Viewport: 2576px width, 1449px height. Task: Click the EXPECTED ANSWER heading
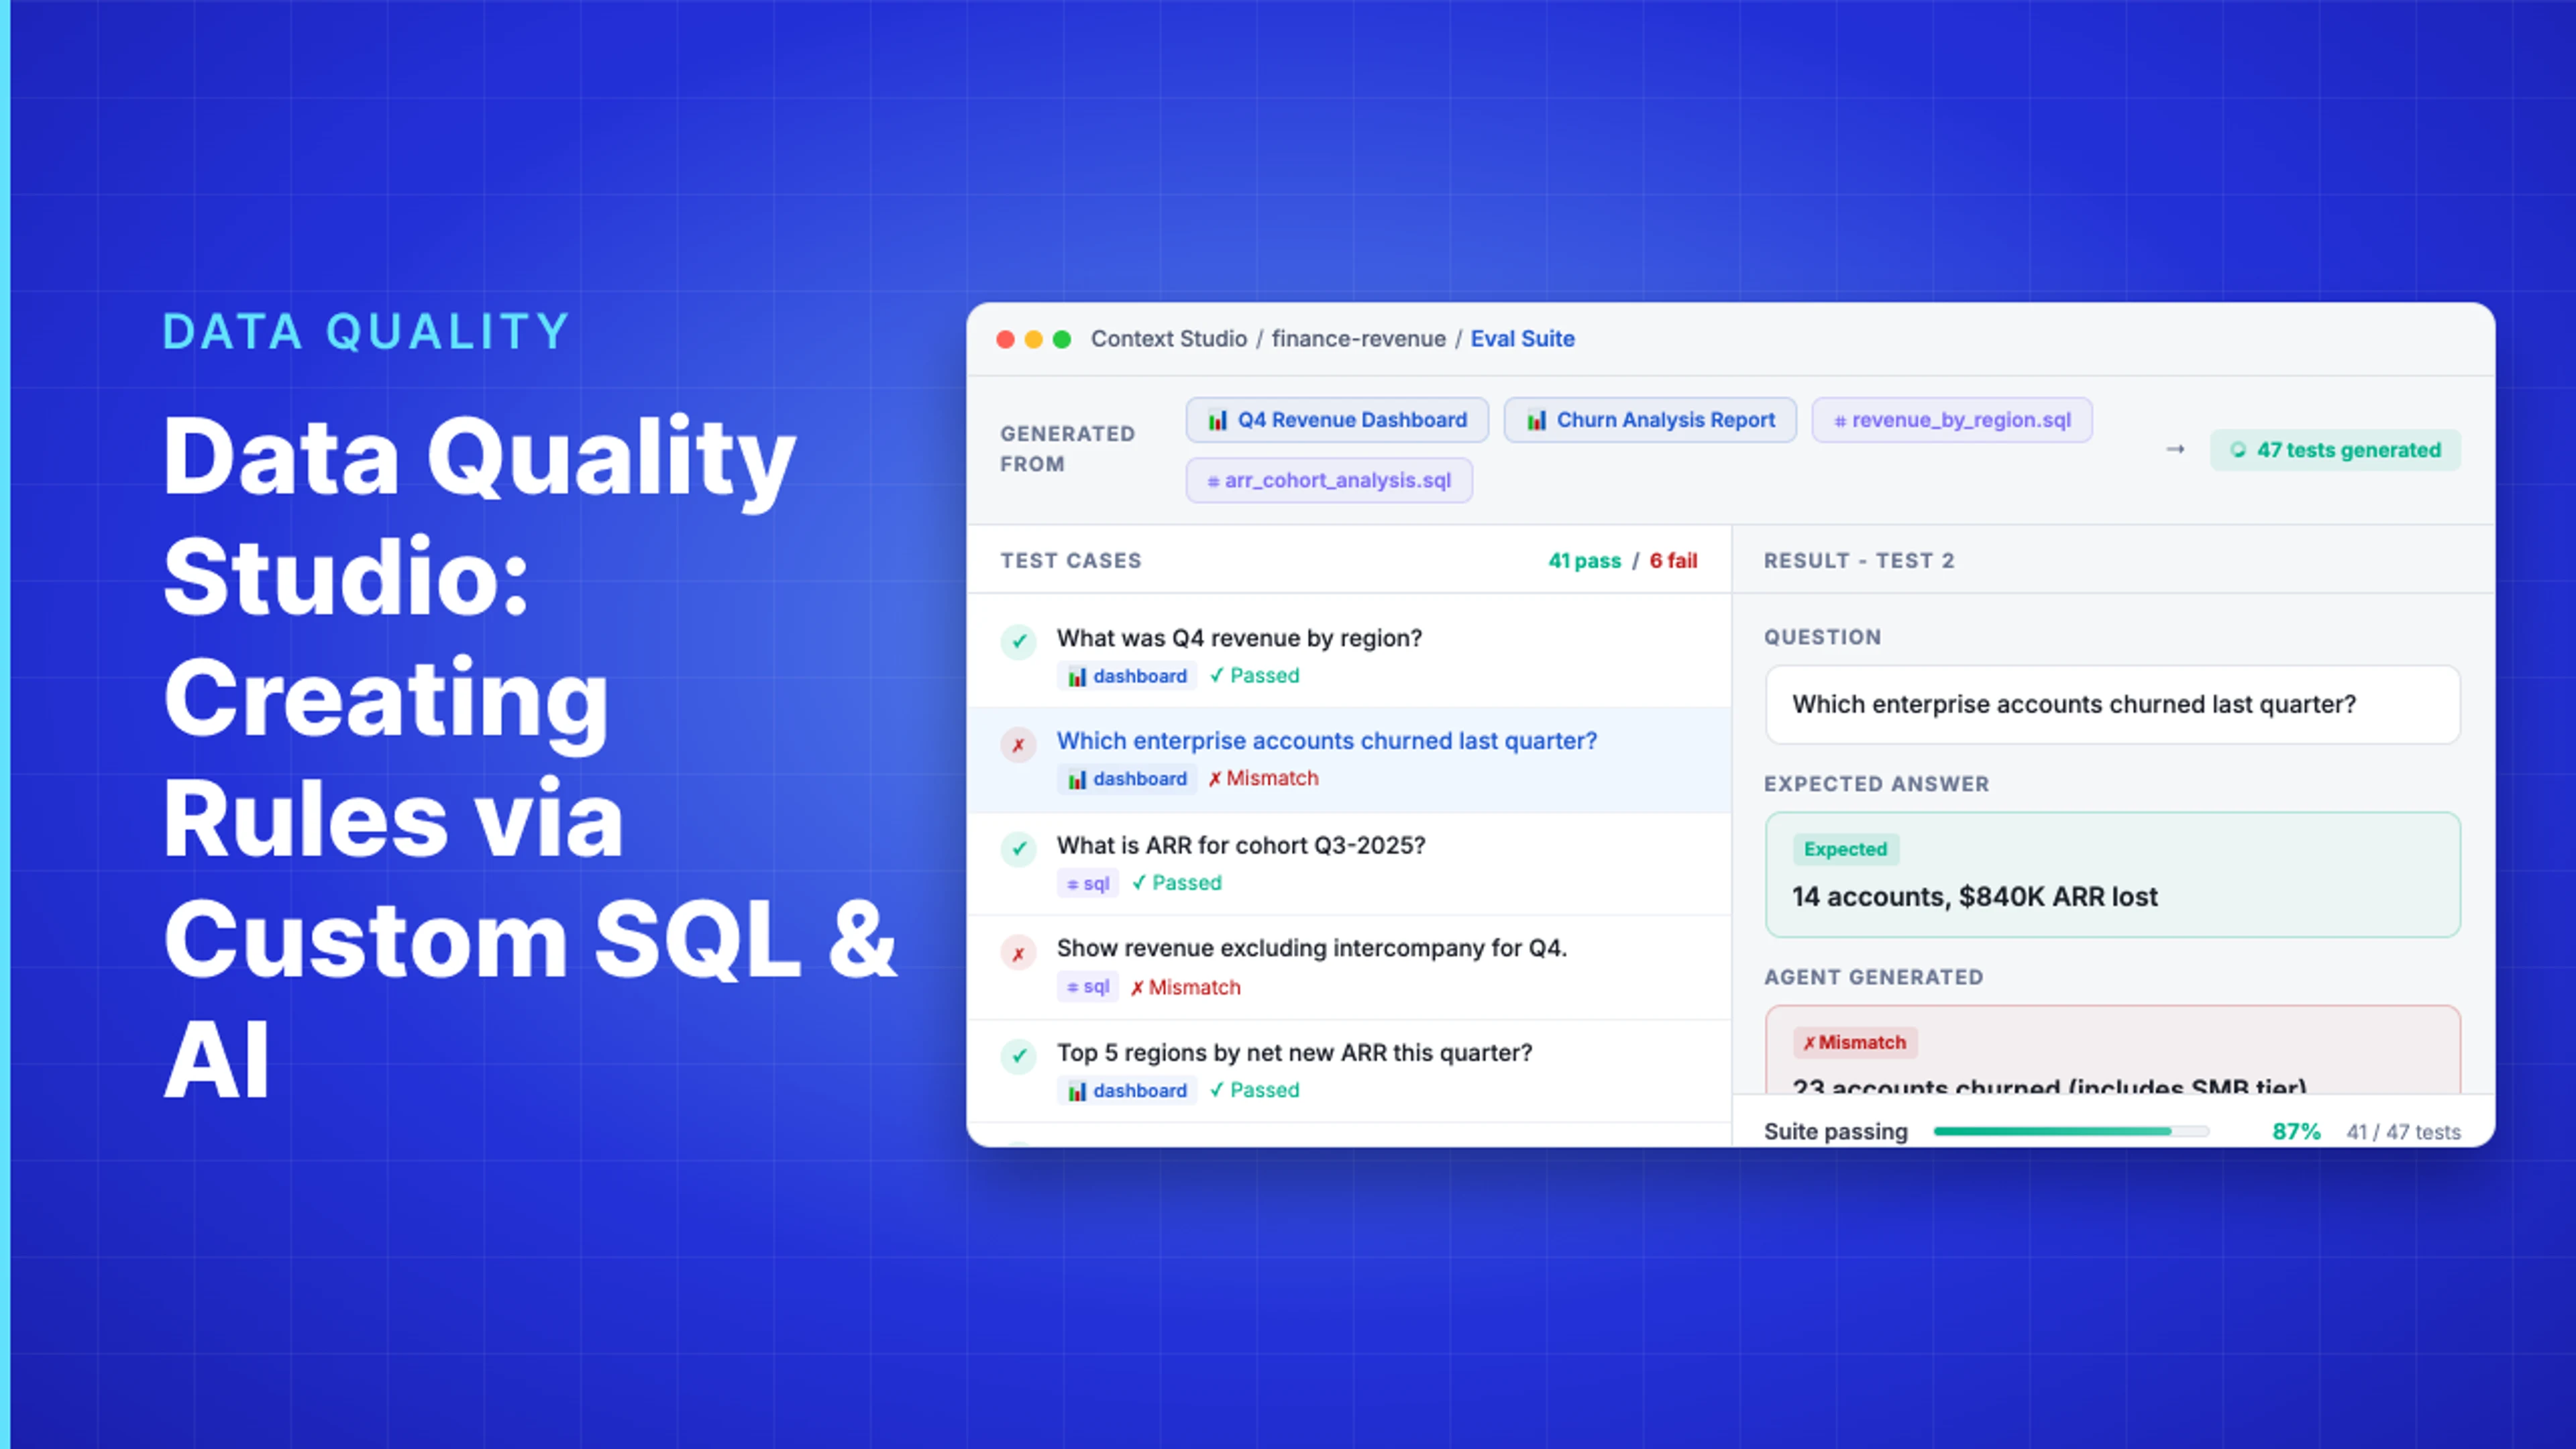(x=1876, y=784)
